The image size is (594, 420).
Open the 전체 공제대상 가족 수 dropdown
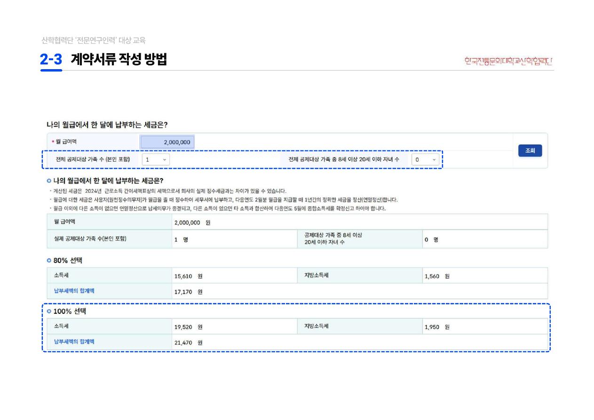(x=156, y=160)
